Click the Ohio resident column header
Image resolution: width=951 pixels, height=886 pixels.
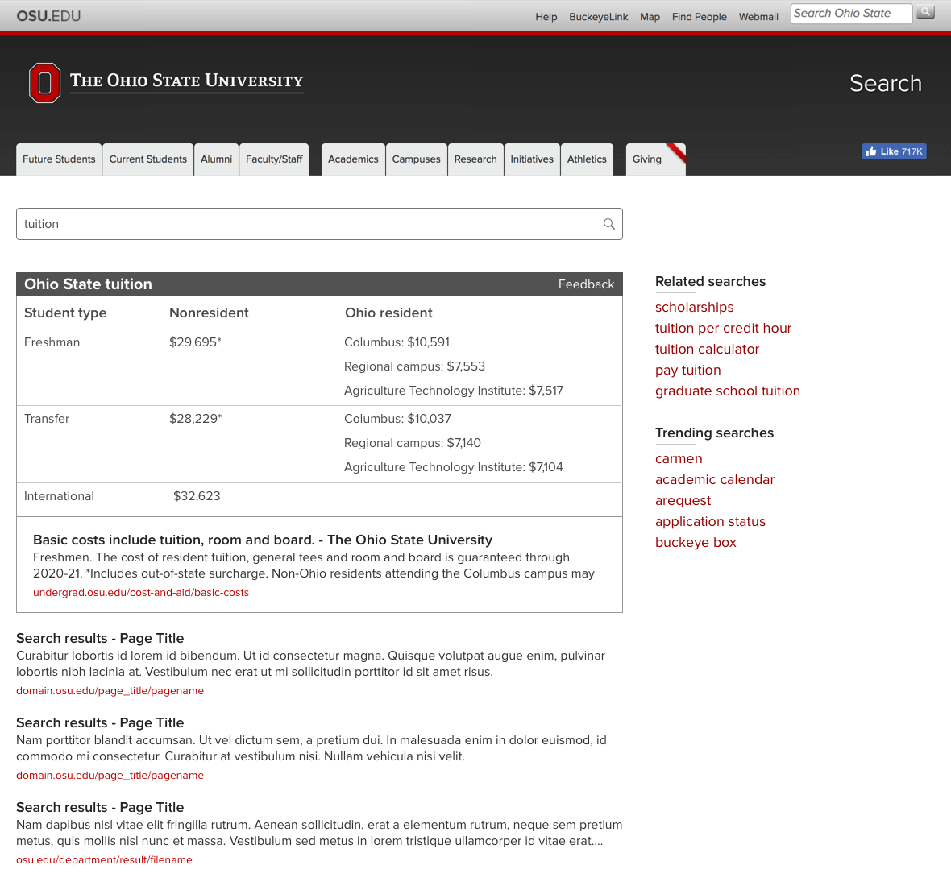(388, 313)
